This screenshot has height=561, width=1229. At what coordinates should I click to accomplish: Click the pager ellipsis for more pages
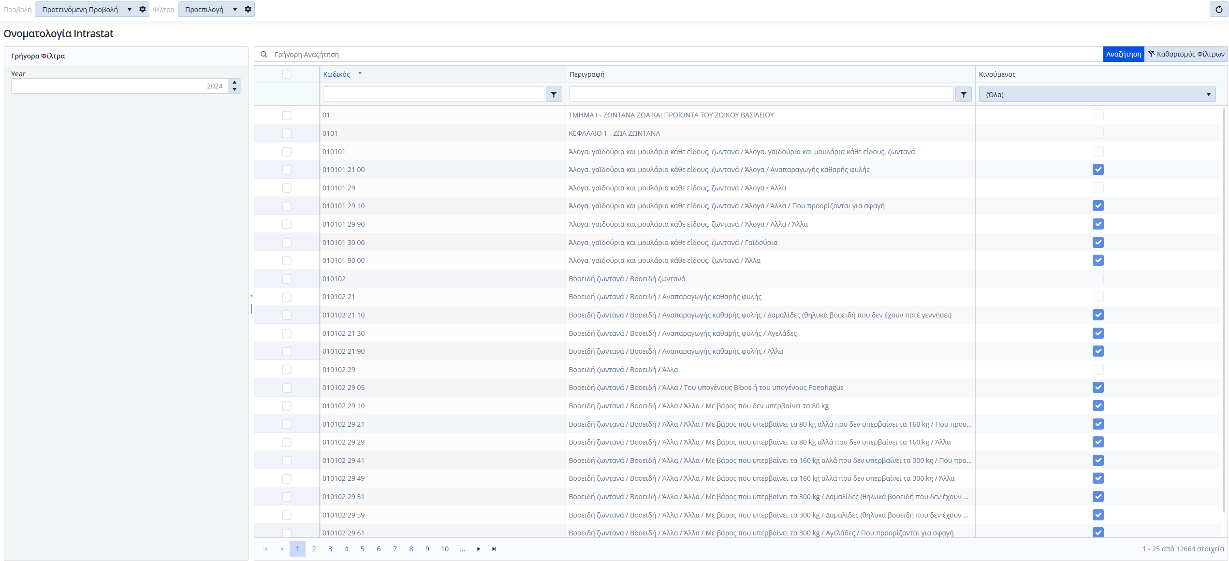tap(462, 549)
